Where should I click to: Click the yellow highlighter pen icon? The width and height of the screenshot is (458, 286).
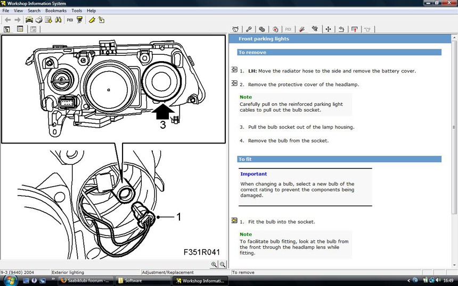pos(92,20)
